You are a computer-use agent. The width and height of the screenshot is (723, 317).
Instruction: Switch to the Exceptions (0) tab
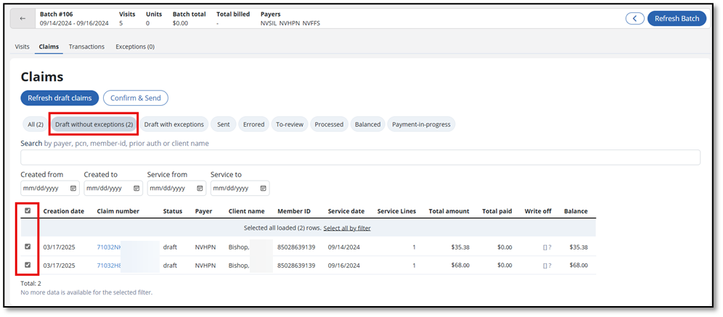pyautogui.click(x=135, y=46)
